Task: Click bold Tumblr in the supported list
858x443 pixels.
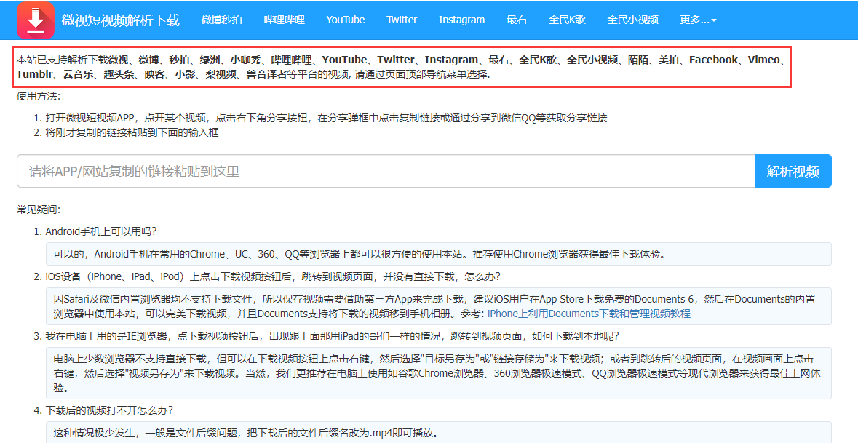Action: click(35, 74)
